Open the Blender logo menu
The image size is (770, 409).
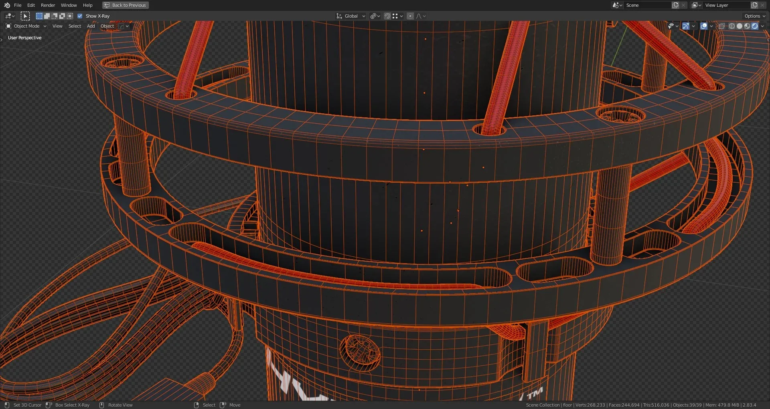tap(7, 5)
